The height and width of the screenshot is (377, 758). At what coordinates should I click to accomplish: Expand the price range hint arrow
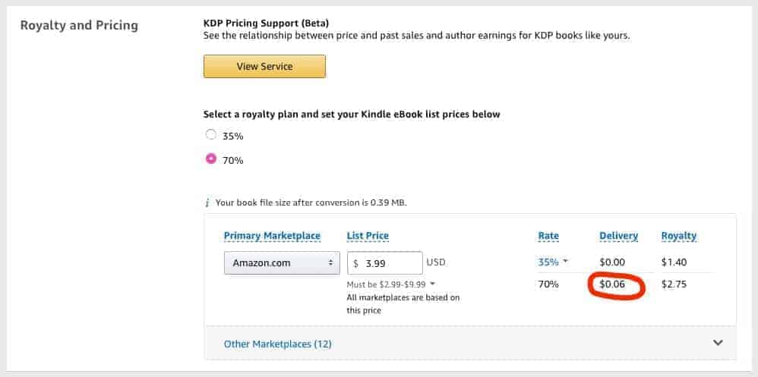point(433,284)
